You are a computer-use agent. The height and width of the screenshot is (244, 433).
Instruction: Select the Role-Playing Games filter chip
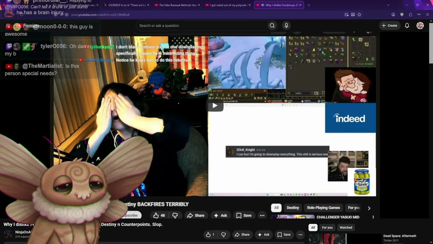coord(323,208)
